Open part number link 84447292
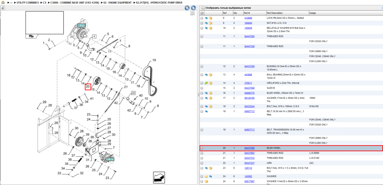Screen dimensions: 383x185 249,36
